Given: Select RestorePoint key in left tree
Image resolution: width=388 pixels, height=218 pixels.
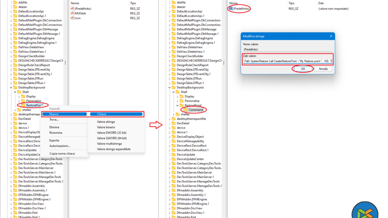Looking at the screenshot, I should (34, 105).
